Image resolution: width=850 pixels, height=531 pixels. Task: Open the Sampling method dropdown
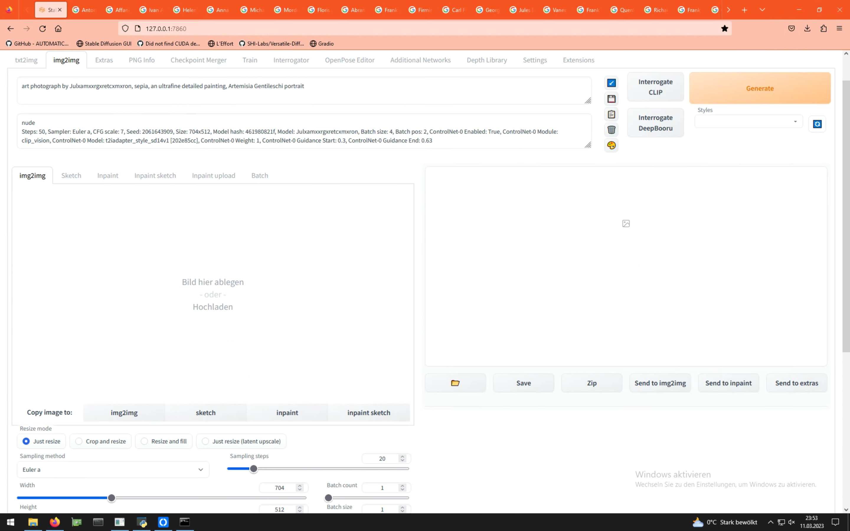coord(112,469)
